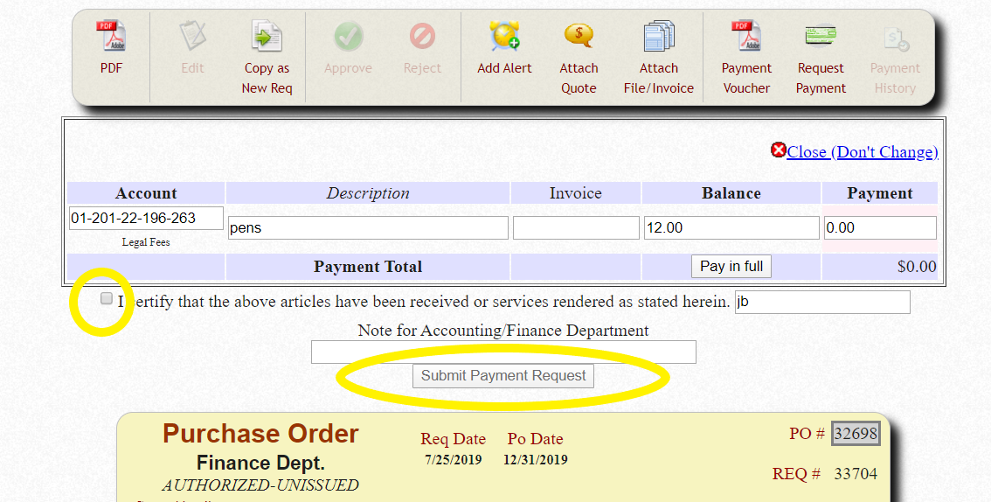This screenshot has width=991, height=502.
Task: Add an alert with the clock icon
Action: click(x=504, y=36)
